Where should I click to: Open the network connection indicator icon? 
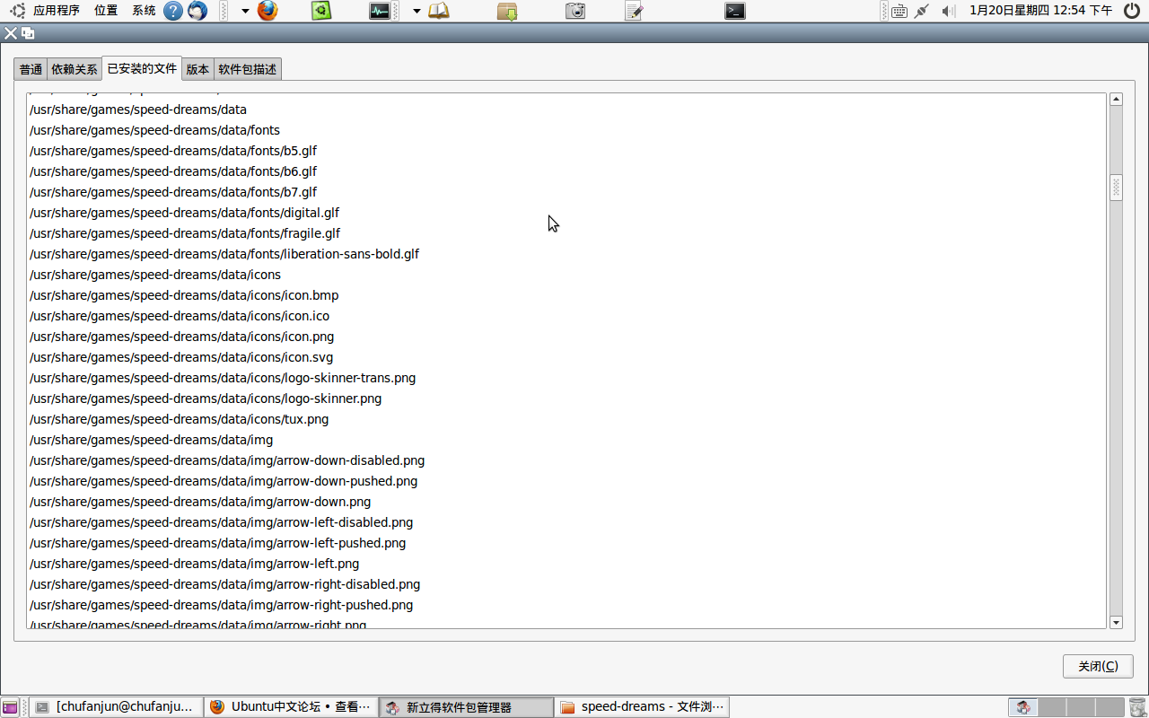pyautogui.click(x=921, y=11)
